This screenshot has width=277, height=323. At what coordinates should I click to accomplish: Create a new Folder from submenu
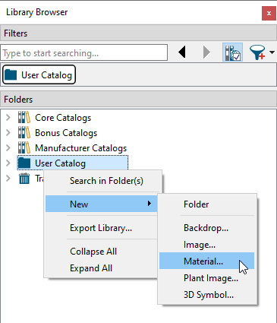206,204
